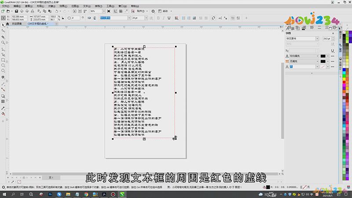Select the Text tool in toolbox
Screen dimensions: 352x198
pyautogui.click(x=3, y=77)
